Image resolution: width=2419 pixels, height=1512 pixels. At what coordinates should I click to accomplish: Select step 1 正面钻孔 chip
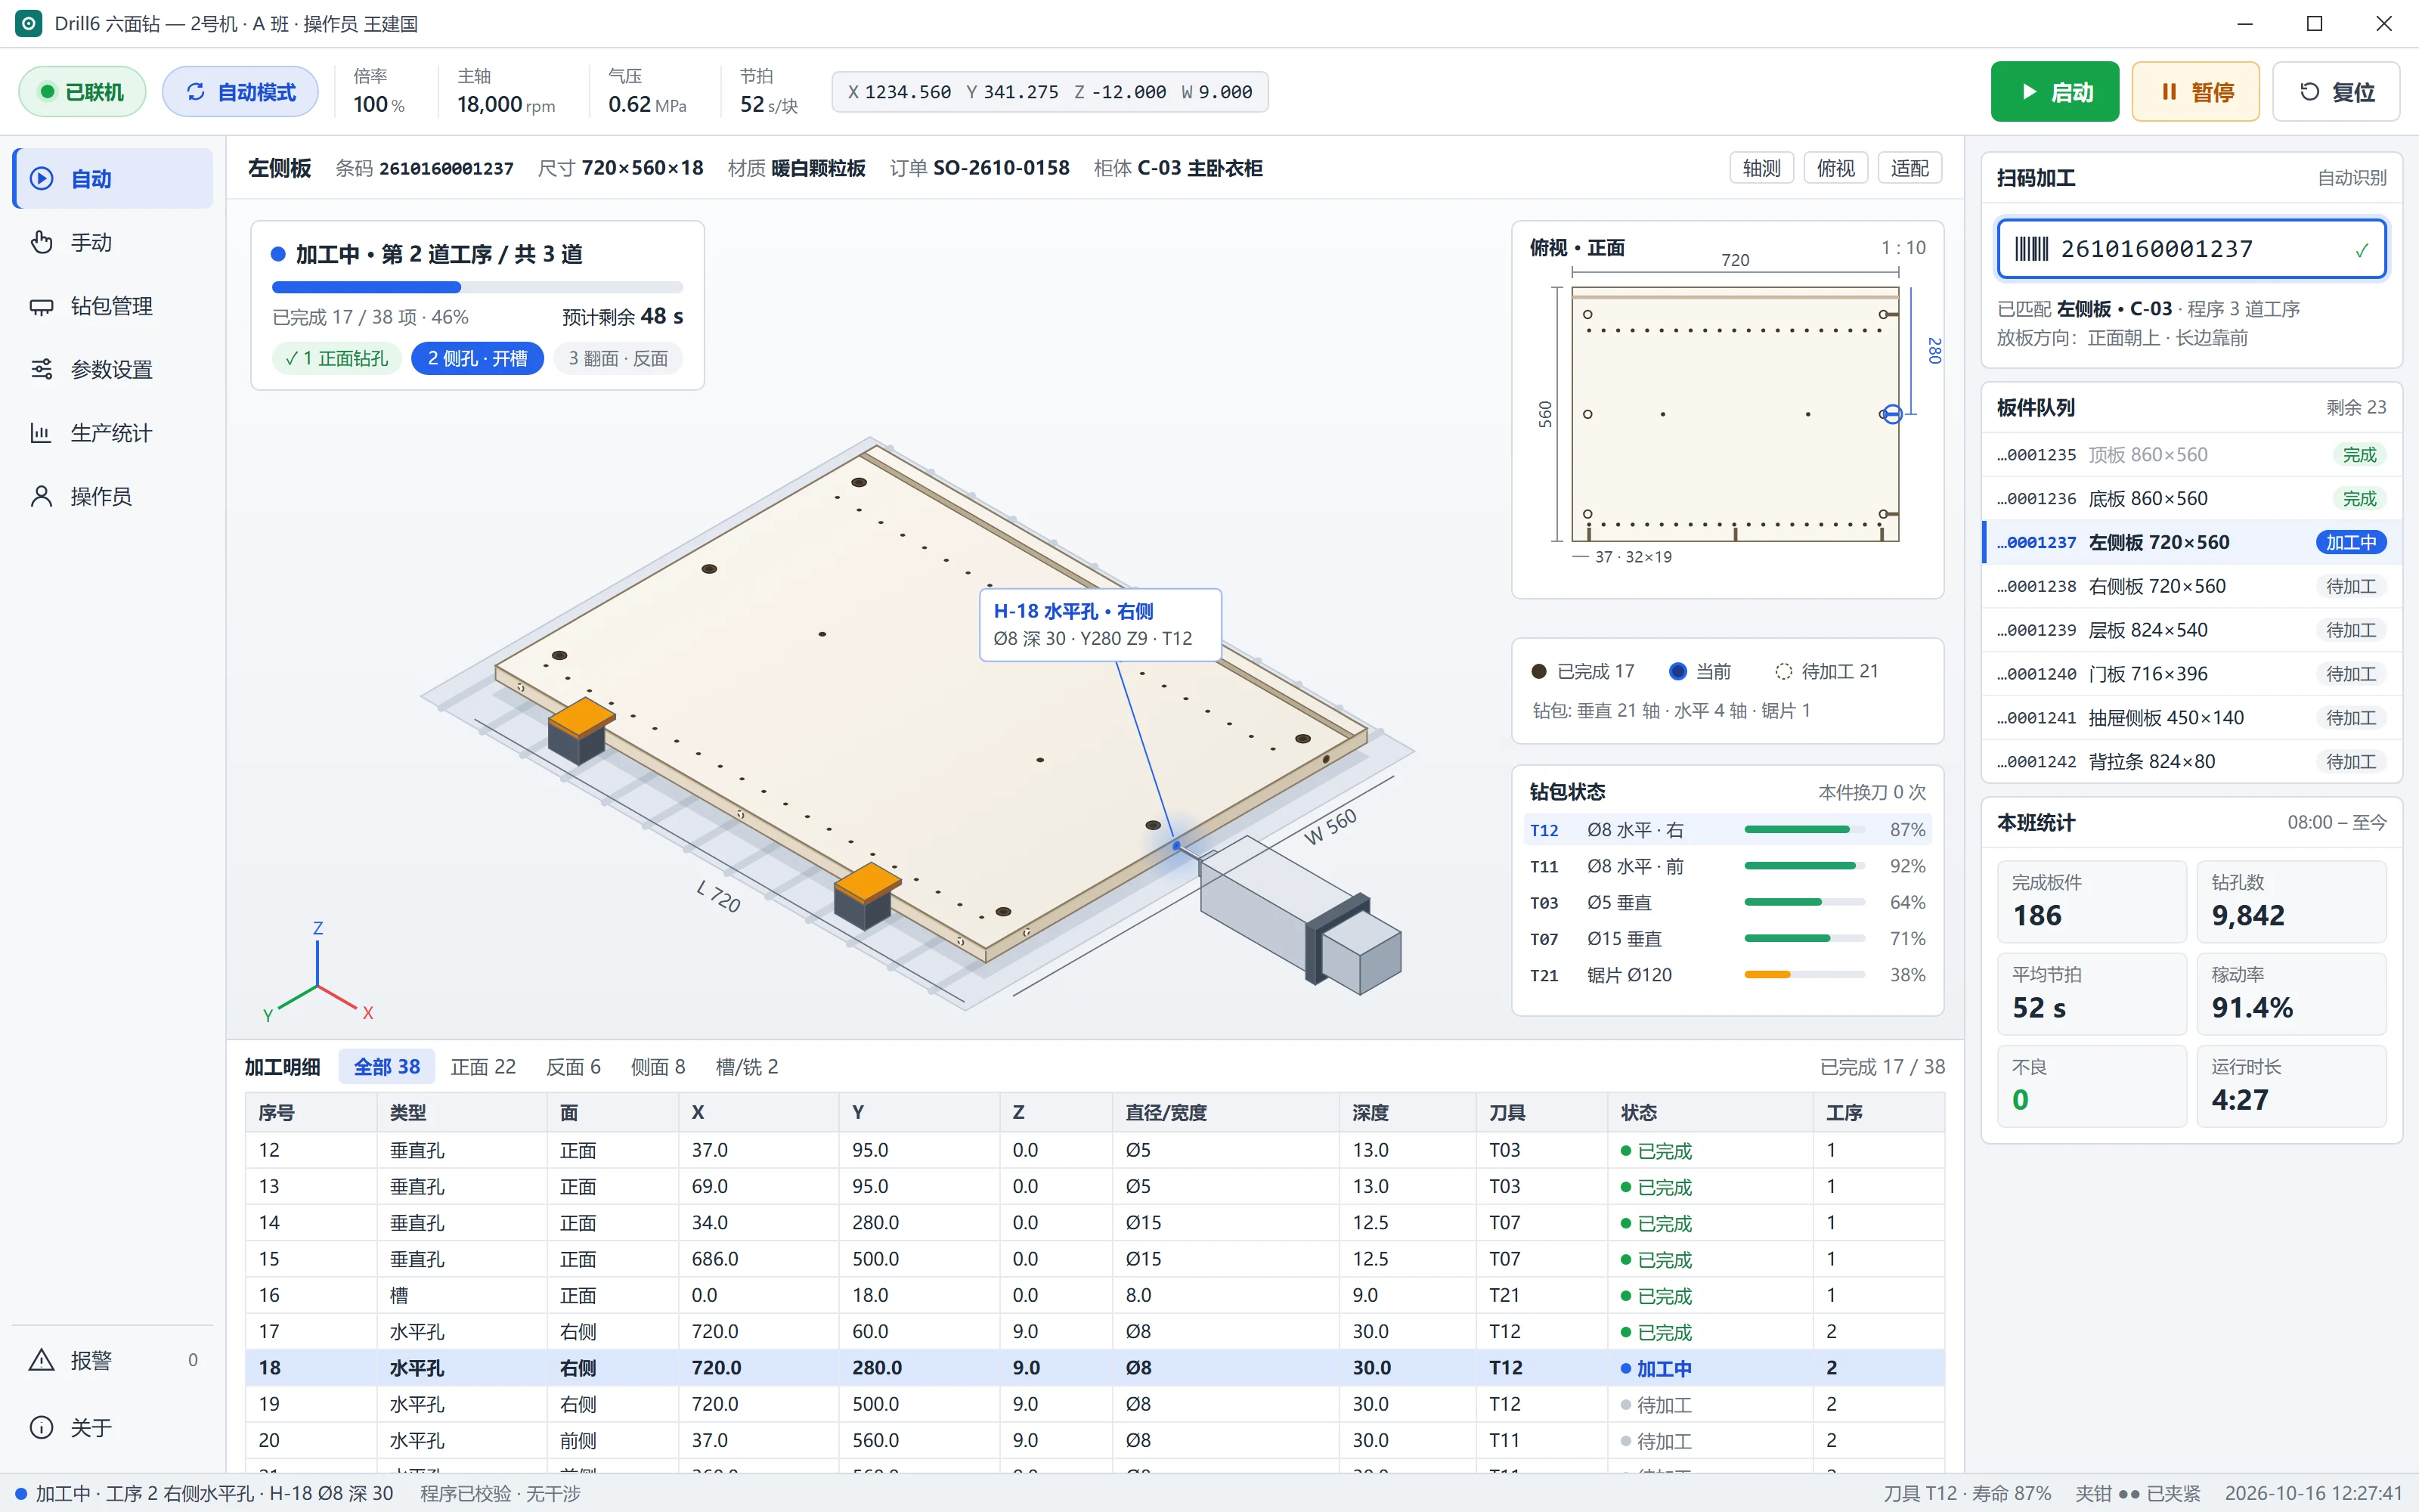tap(337, 358)
